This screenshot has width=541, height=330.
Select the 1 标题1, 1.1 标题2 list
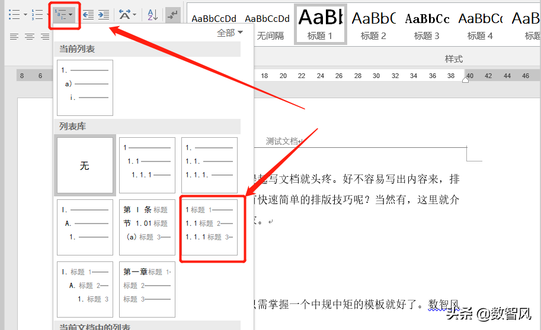point(209,227)
